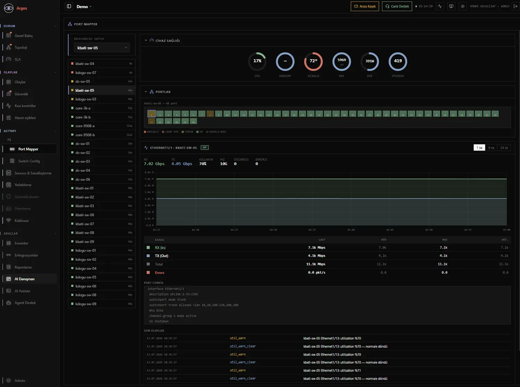Click the SLA gauge icon
This screenshot has height=387, width=520.
pyautogui.click(x=9, y=59)
